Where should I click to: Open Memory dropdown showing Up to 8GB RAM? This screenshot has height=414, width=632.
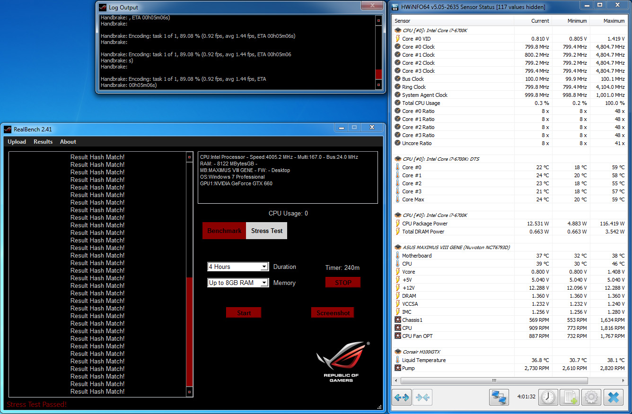(x=238, y=283)
